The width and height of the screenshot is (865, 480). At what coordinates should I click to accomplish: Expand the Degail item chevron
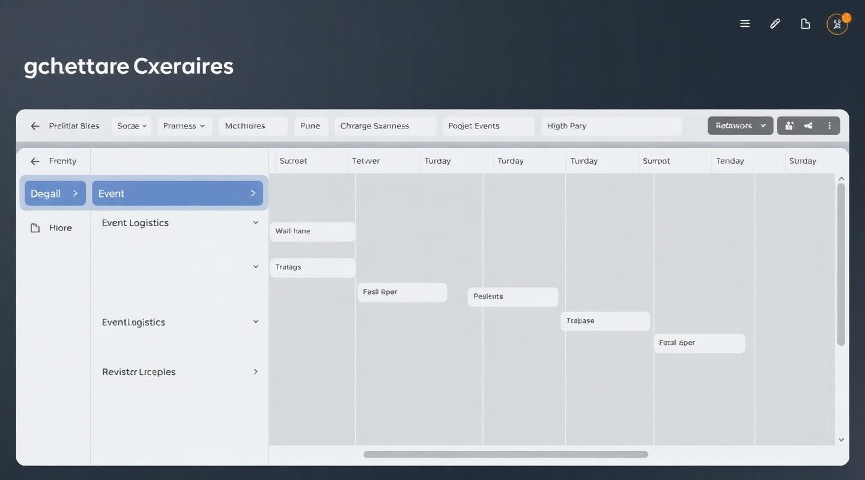[75, 193]
